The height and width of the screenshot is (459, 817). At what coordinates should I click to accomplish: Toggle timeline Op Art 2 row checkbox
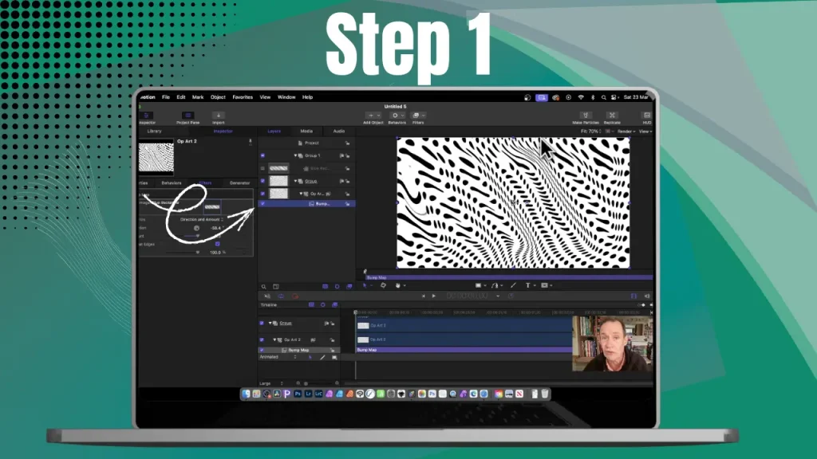[x=262, y=339]
